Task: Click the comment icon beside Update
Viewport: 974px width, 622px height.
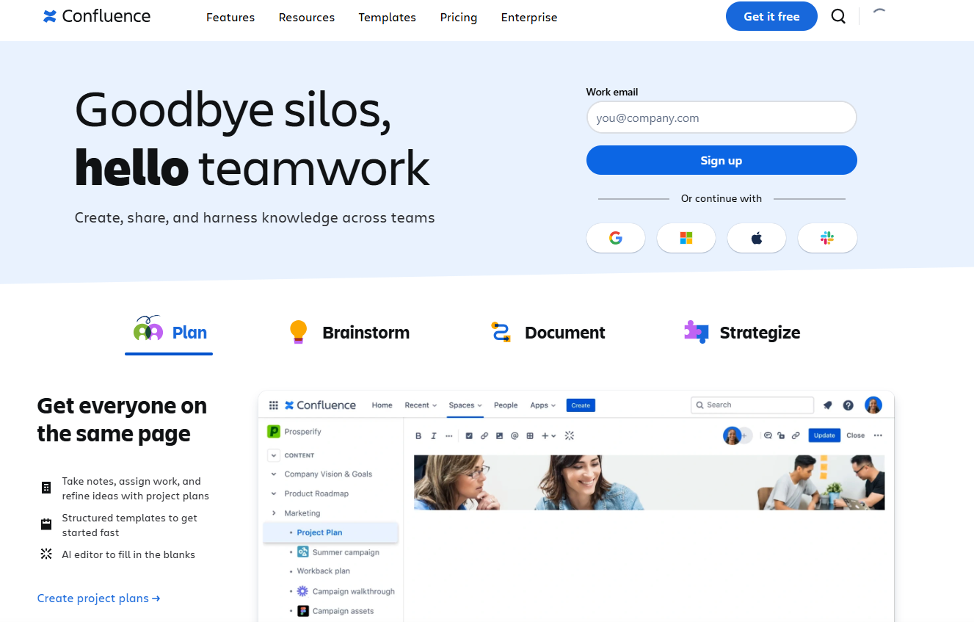Action: click(x=768, y=435)
